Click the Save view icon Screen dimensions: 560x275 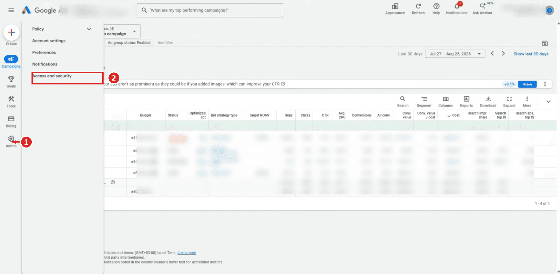545,43
